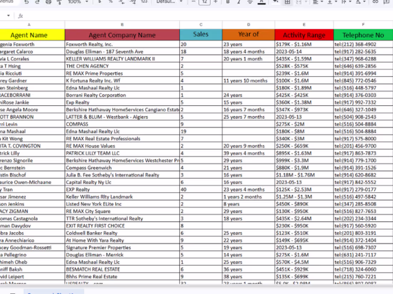The image size is (393, 294).
Task: Open the borders menu
Action: (288, 2)
